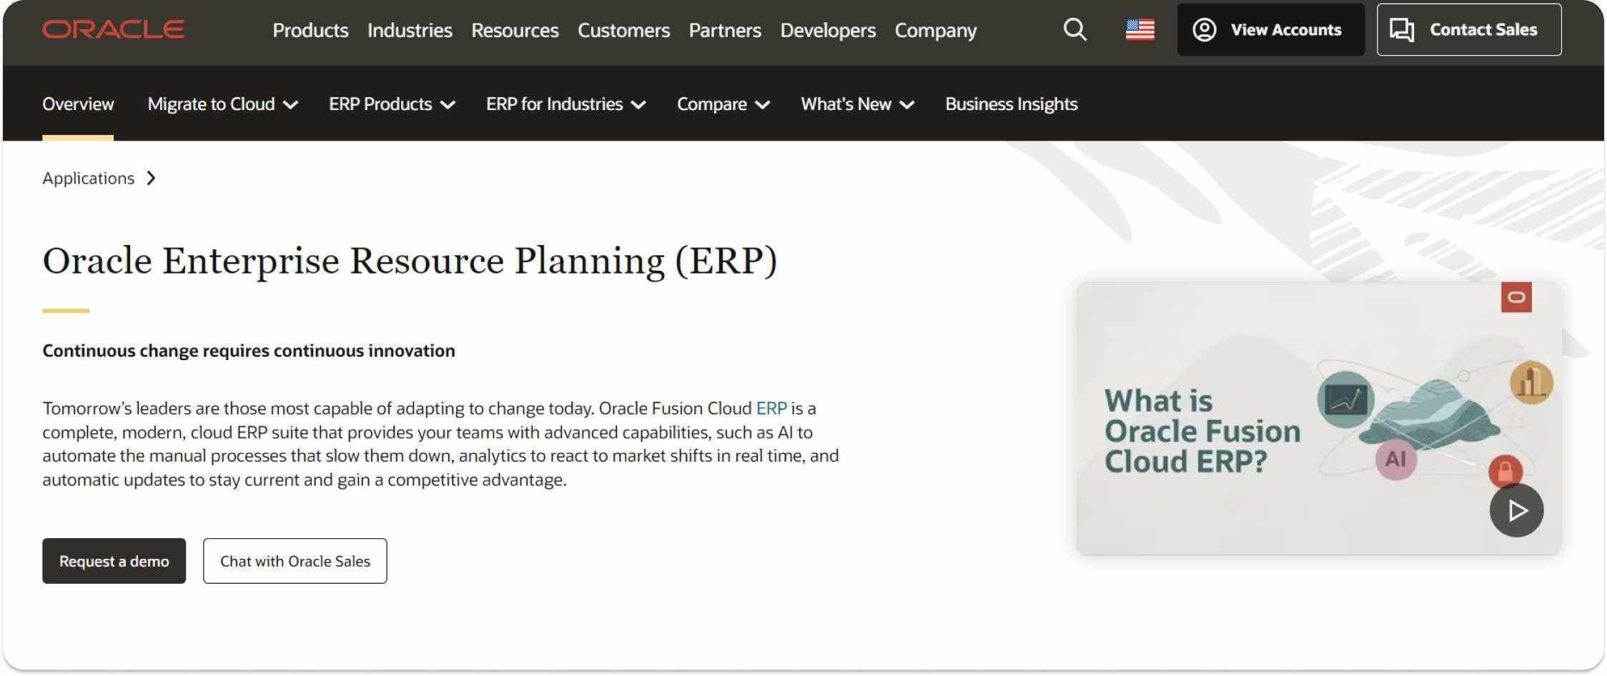Open the Products menu
The width and height of the screenshot is (1607, 676).
point(310,30)
